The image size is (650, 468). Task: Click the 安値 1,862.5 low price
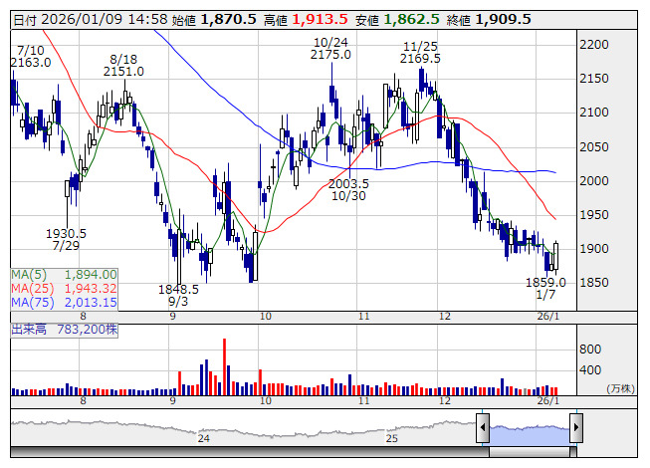(397, 20)
